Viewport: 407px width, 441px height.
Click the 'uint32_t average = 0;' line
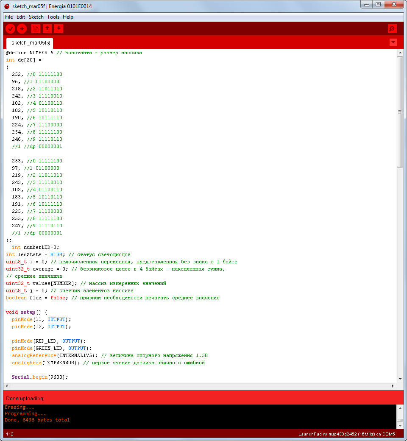115,269
